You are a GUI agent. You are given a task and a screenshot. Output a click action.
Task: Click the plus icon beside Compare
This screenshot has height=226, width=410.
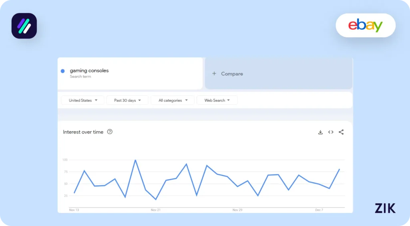pos(214,73)
